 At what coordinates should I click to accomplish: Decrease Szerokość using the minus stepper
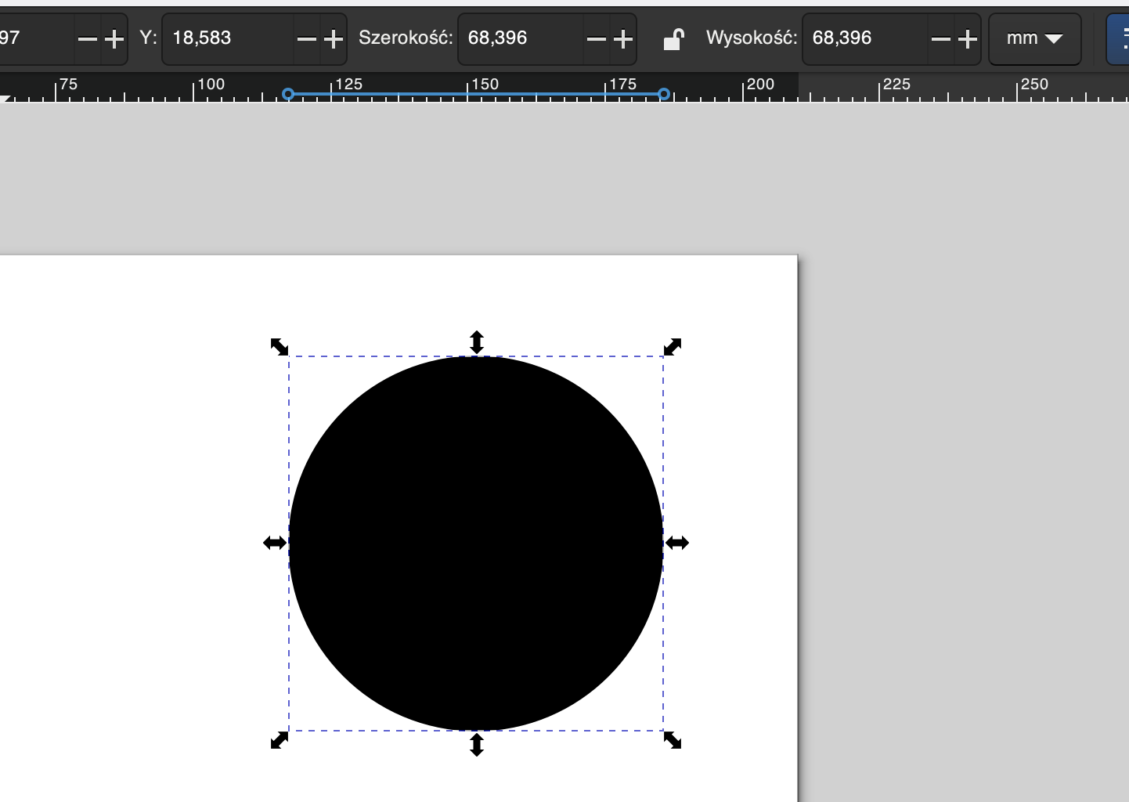(x=596, y=38)
